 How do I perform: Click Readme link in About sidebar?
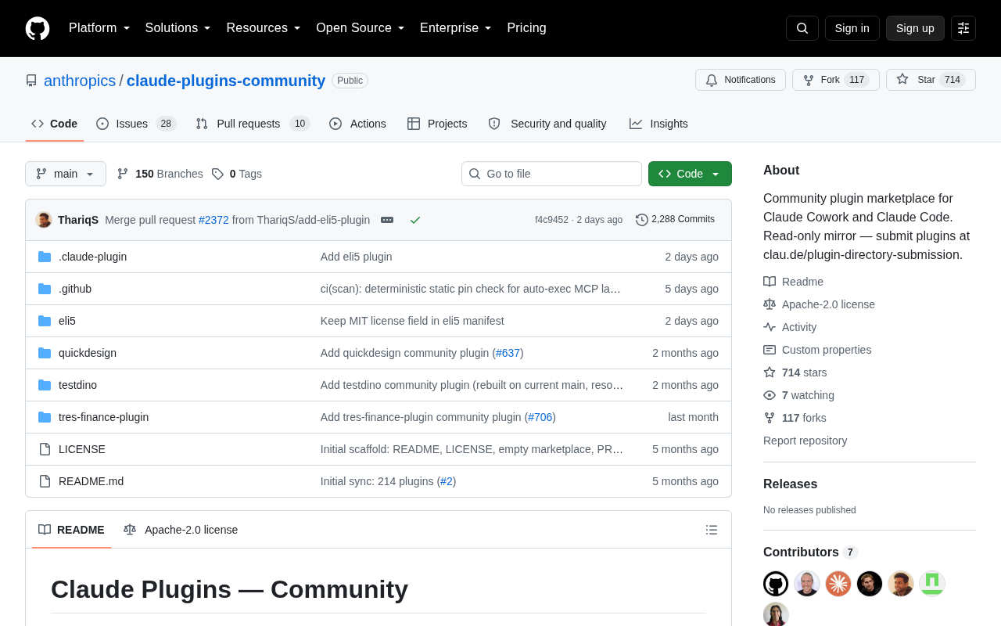[793, 282]
